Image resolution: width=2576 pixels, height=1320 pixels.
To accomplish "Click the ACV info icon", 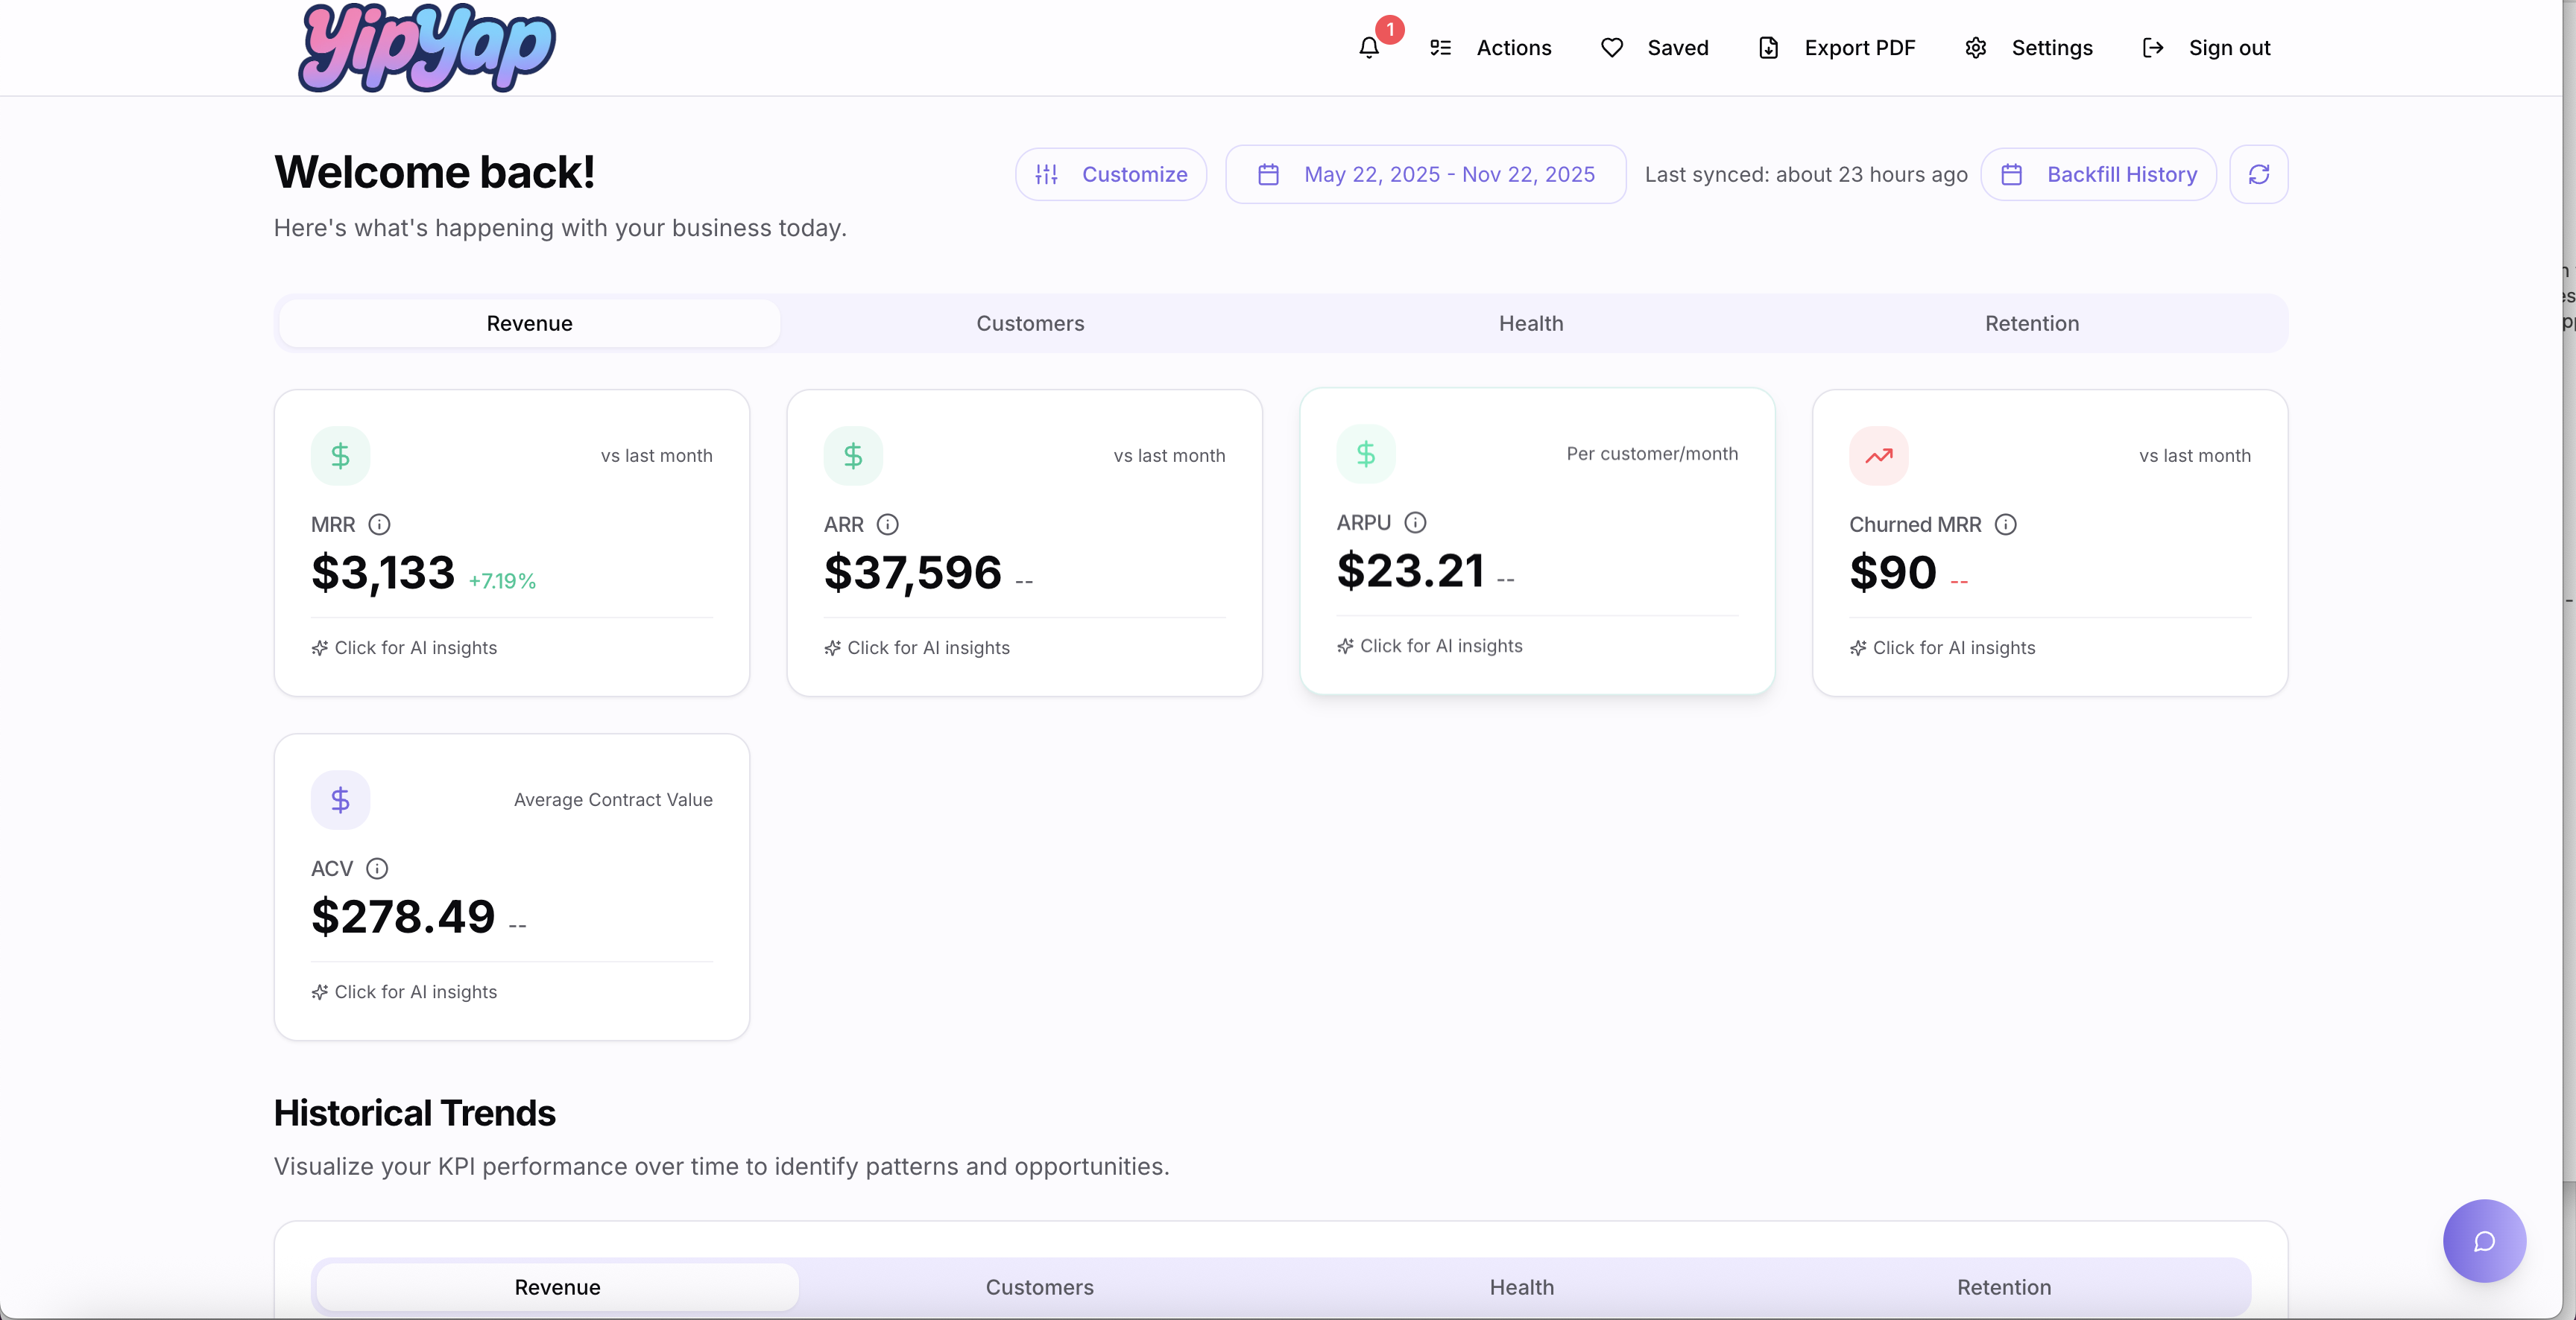I will click(377, 869).
